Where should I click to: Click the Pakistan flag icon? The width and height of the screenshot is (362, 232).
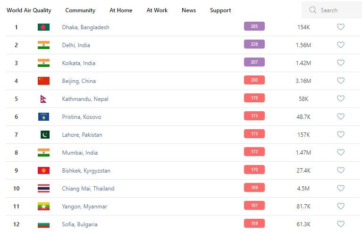tap(44, 135)
